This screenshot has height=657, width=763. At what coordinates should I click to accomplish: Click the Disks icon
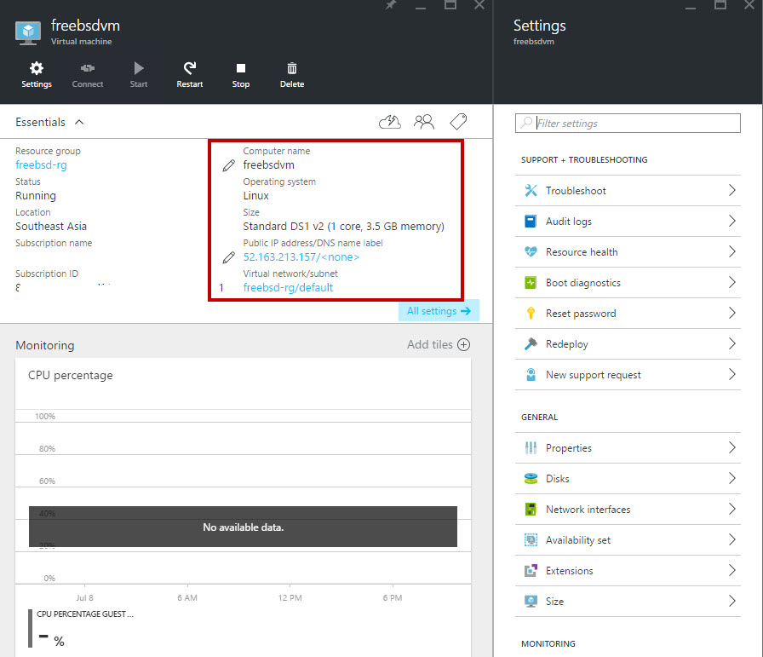coord(531,478)
